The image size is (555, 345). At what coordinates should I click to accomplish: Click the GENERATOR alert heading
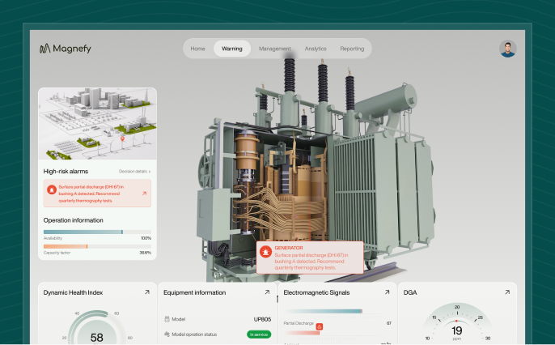(x=289, y=248)
